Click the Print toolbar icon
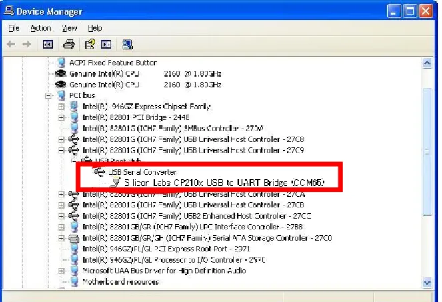Viewport: 442px width, 302px height. [69, 44]
